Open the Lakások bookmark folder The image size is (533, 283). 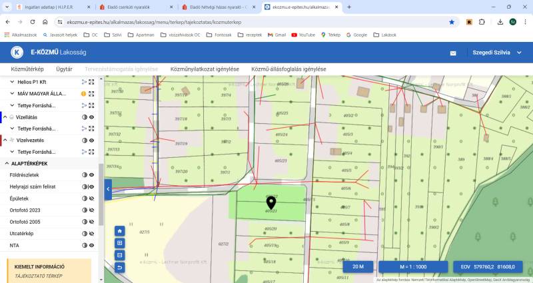[x=385, y=35]
